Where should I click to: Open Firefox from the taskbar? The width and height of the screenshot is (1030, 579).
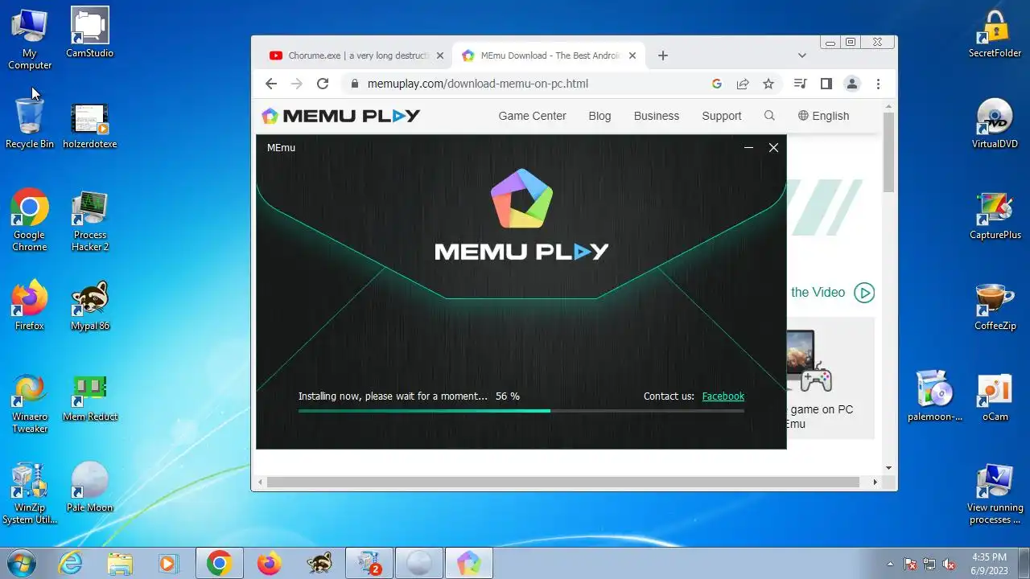(270, 564)
